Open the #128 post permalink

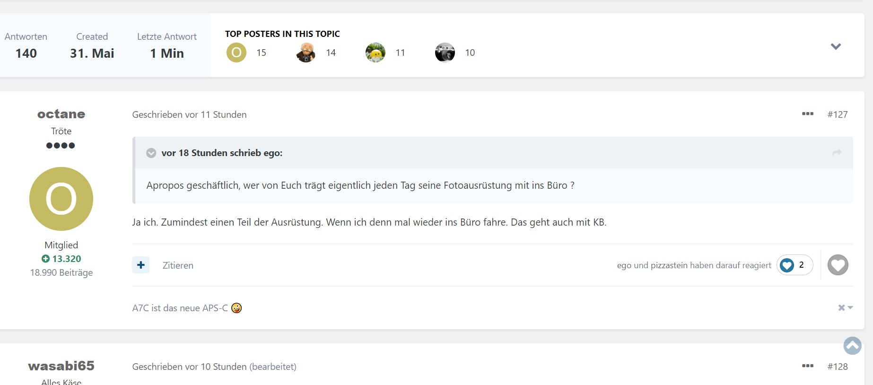point(837,367)
